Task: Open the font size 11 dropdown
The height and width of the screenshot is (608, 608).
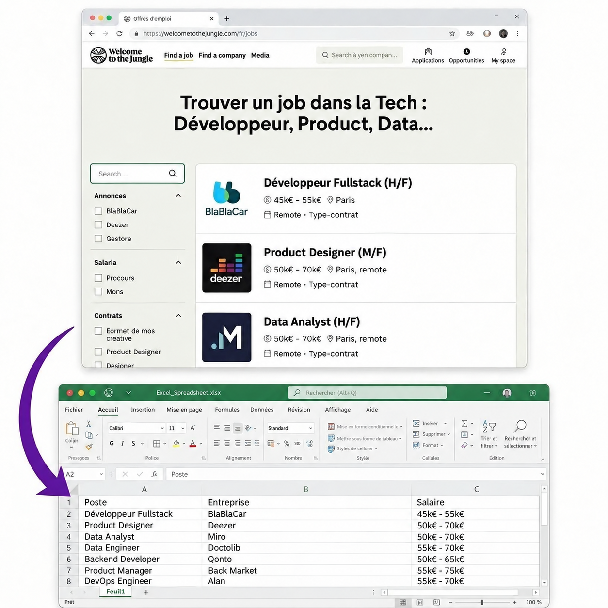Action: pos(183,428)
